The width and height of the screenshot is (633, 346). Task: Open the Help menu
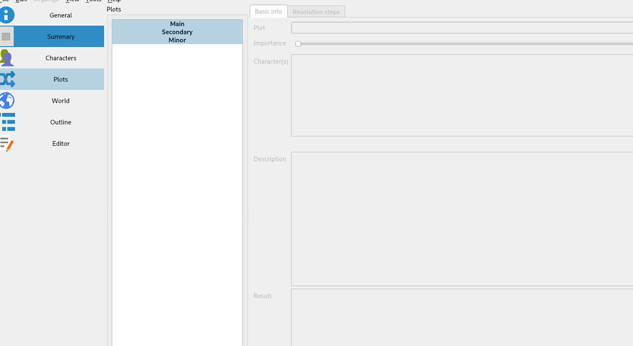coord(114,1)
